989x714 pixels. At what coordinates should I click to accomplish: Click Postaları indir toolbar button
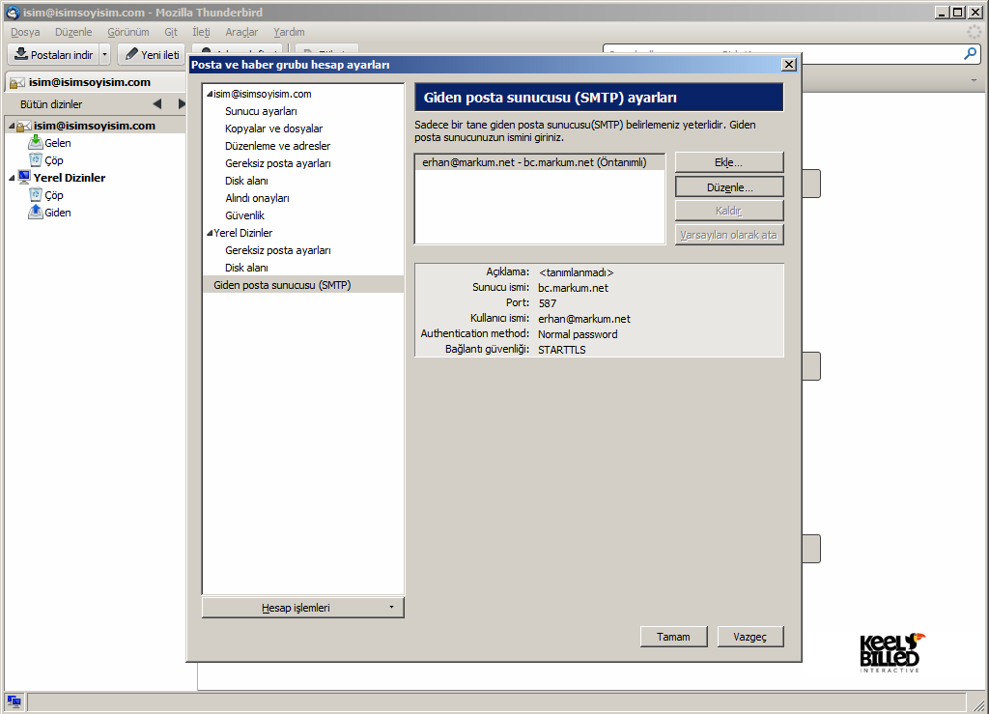54,55
